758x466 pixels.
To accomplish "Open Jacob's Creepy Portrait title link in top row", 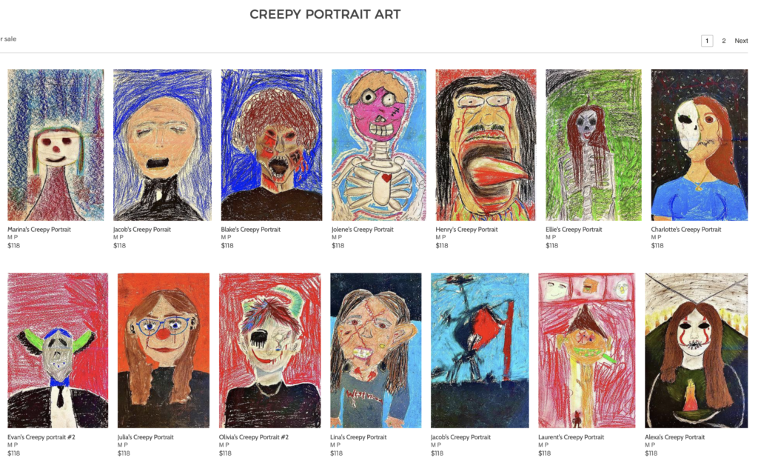I will click(x=142, y=230).
